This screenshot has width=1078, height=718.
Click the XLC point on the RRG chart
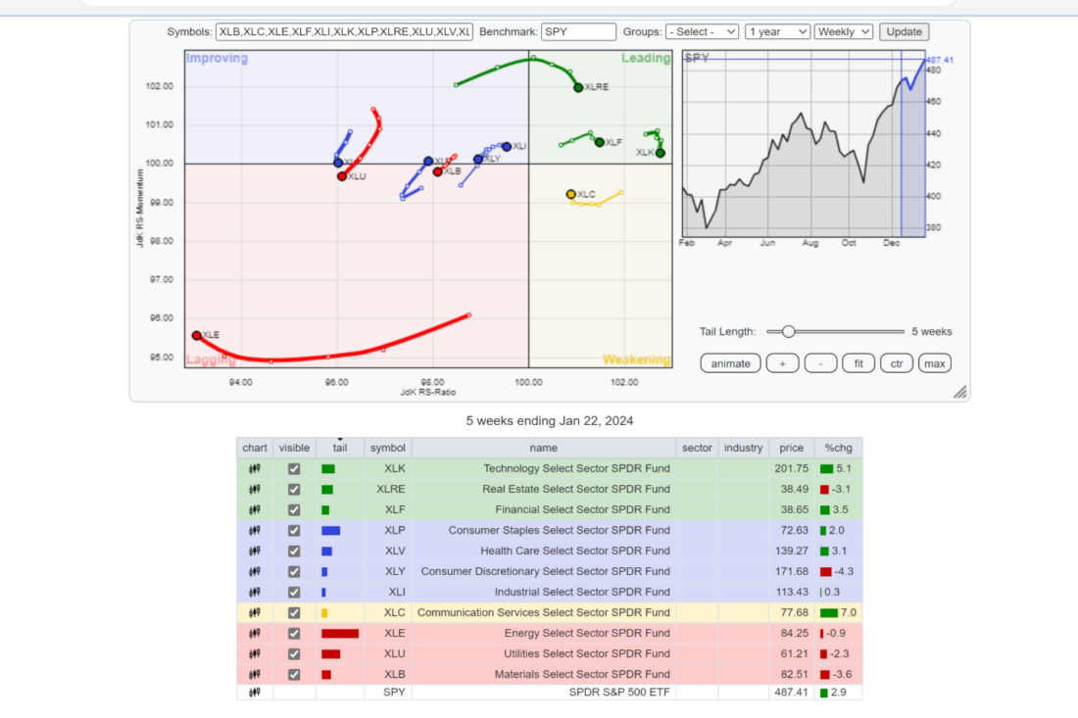[570, 195]
